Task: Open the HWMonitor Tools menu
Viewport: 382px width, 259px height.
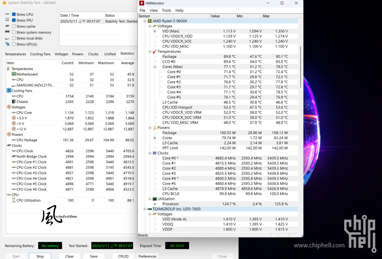Action: click(166, 10)
